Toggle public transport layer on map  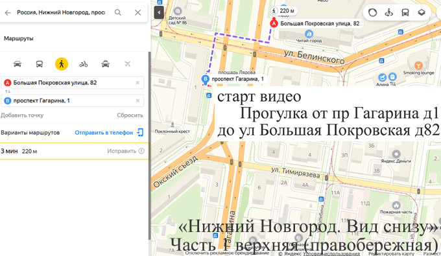[405, 13]
